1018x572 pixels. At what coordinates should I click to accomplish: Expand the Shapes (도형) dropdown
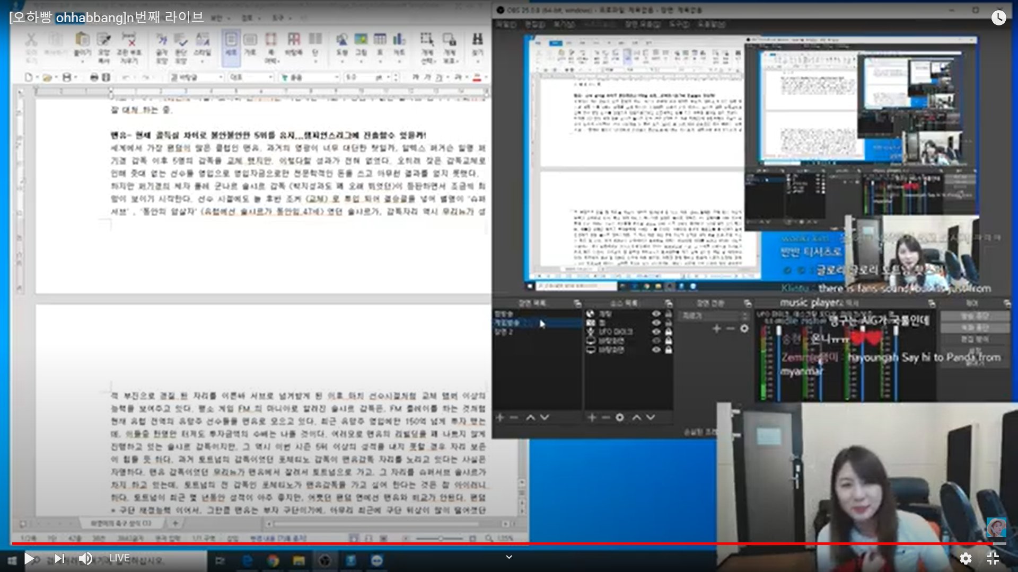pyautogui.click(x=342, y=61)
